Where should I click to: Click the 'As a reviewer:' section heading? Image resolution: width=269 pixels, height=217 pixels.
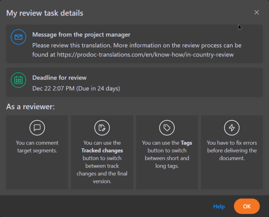tap(30, 107)
